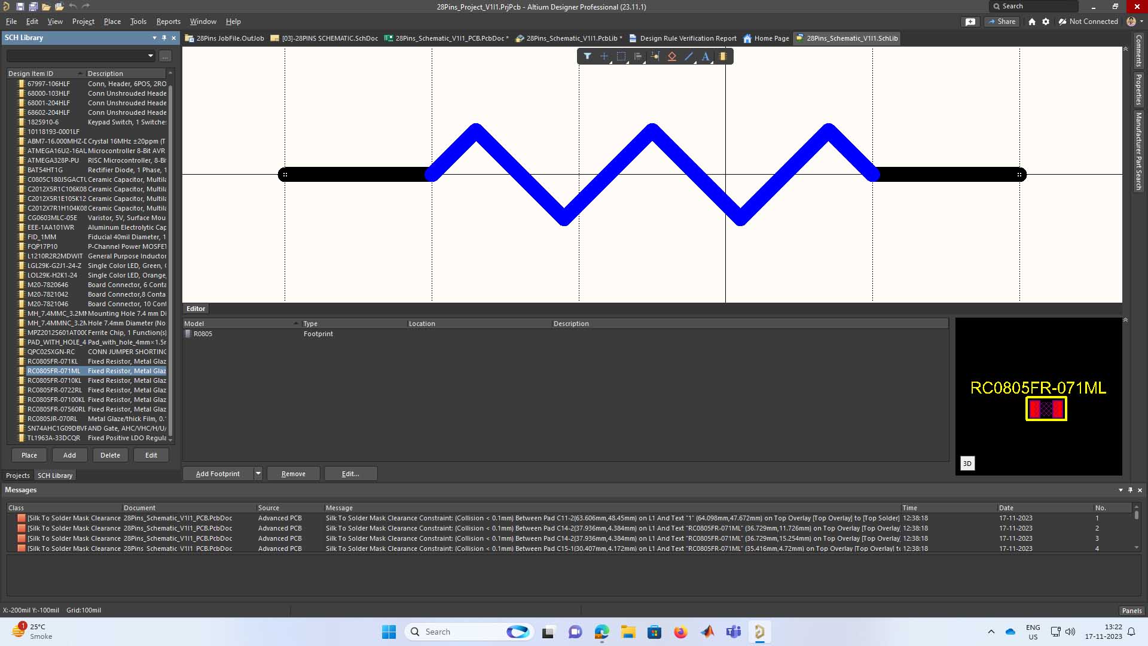Click the RC0805FR-071ML footprint preview
The image size is (1148, 646).
click(1046, 409)
